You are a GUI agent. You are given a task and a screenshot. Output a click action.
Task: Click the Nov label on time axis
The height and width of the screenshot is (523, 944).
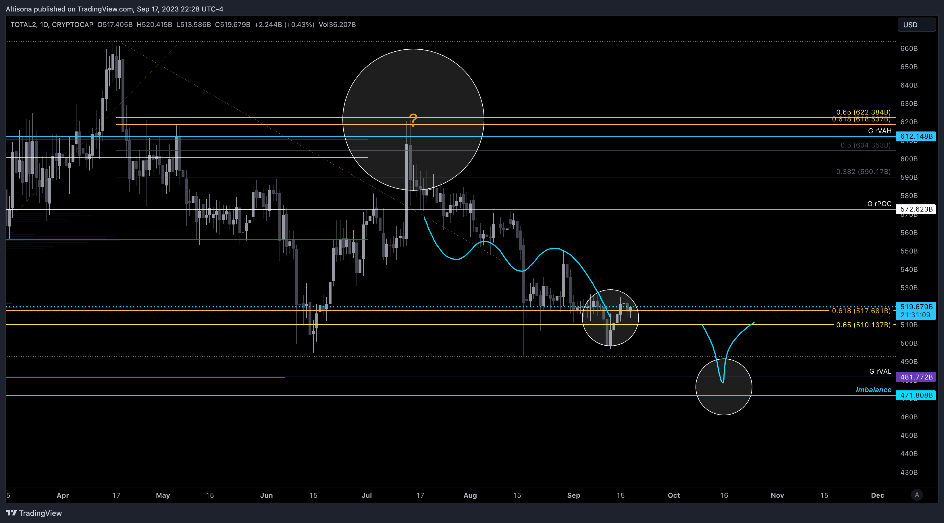click(x=777, y=495)
